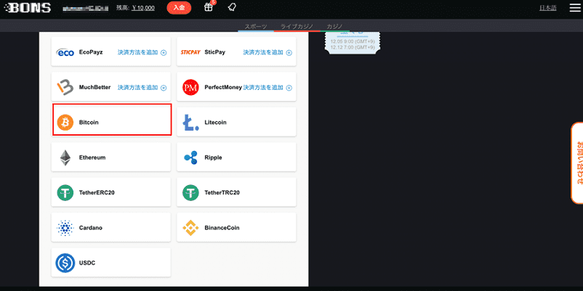Select the TetherERC20 label
Image resolution: width=583 pixels, height=291 pixels.
[97, 193]
